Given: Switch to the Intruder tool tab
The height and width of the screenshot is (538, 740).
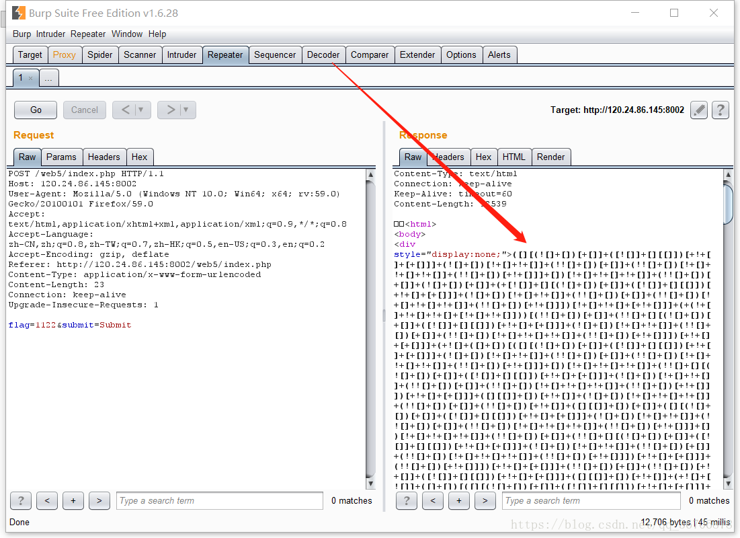Looking at the screenshot, I should click(181, 54).
